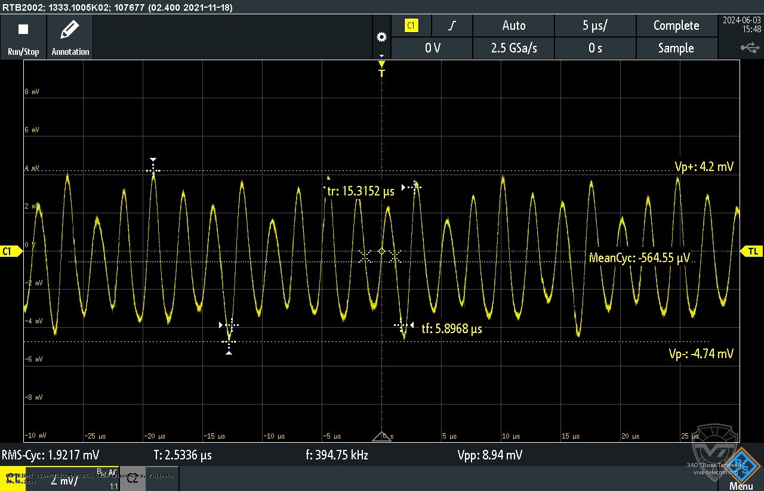Image resolution: width=764 pixels, height=491 pixels.
Task: Open the 2.5 GSa/s sample rate field
Action: 513,48
